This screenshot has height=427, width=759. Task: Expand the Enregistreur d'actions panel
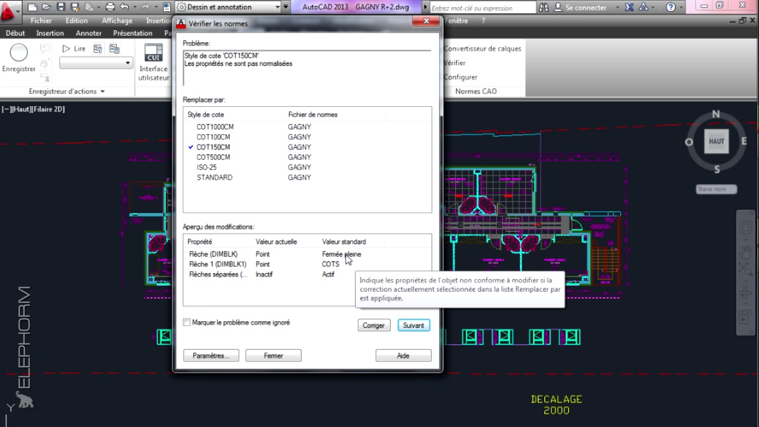click(67, 91)
